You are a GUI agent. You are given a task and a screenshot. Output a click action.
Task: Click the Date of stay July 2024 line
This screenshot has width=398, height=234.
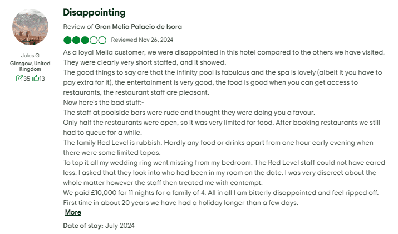click(99, 226)
